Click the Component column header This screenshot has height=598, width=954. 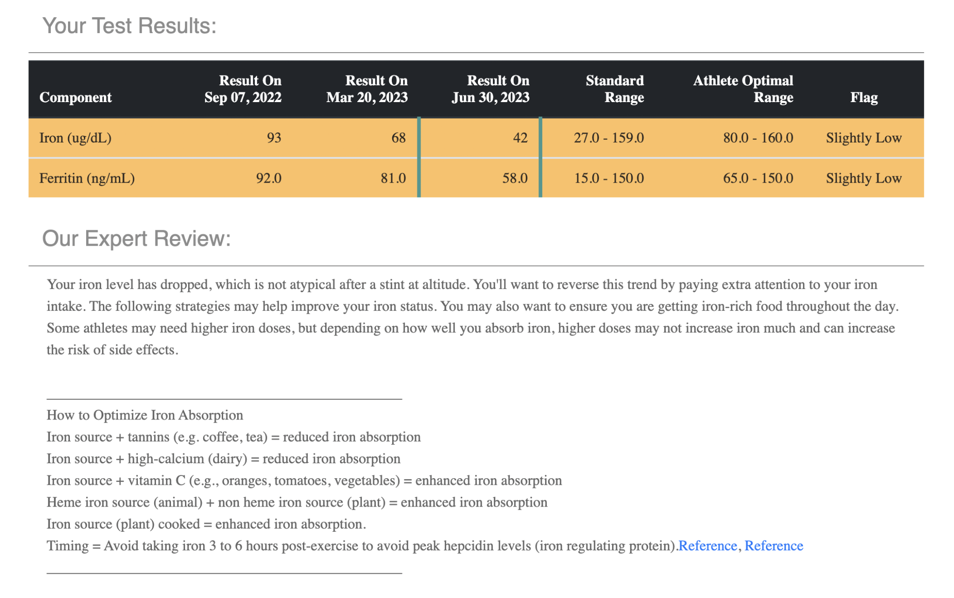click(75, 97)
